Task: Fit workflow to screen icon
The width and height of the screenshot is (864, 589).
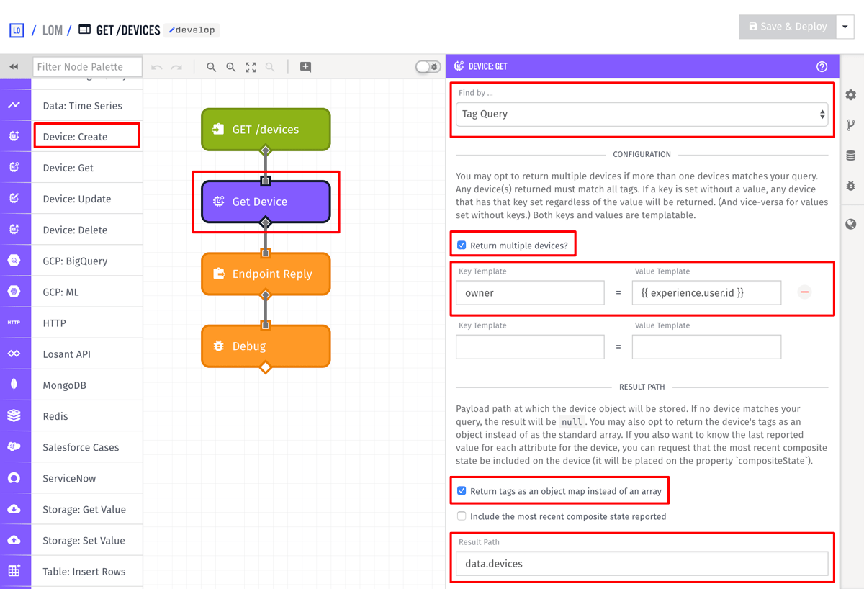Action: [251, 67]
